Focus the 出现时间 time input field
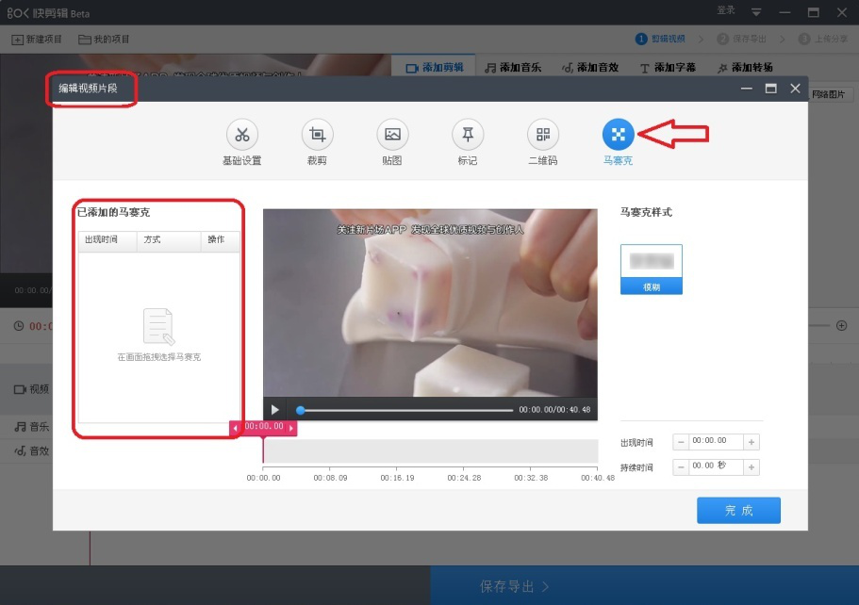This screenshot has width=859, height=605. (x=716, y=441)
